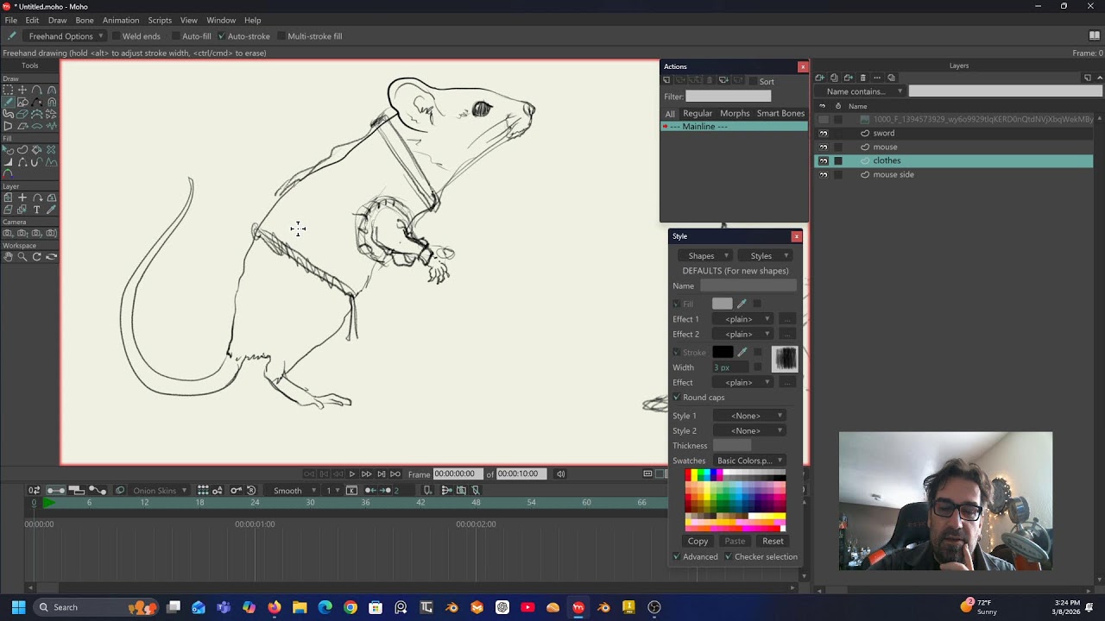Screen dimensions: 1105x621
Task: Select the Text layer tool
Action: click(36, 210)
